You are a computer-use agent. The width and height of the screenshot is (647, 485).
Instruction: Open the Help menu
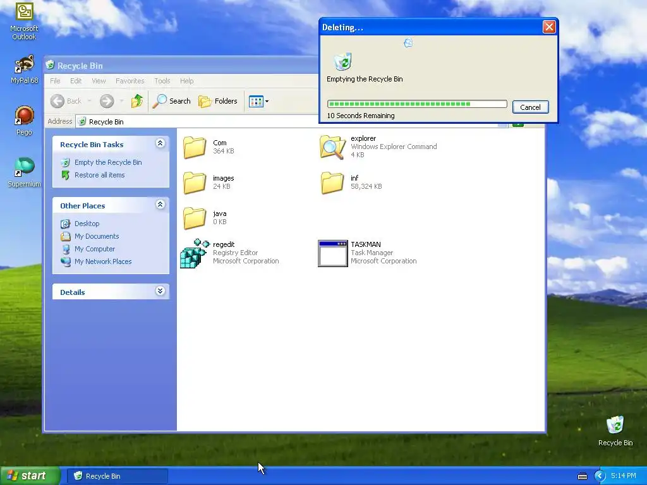click(x=186, y=81)
